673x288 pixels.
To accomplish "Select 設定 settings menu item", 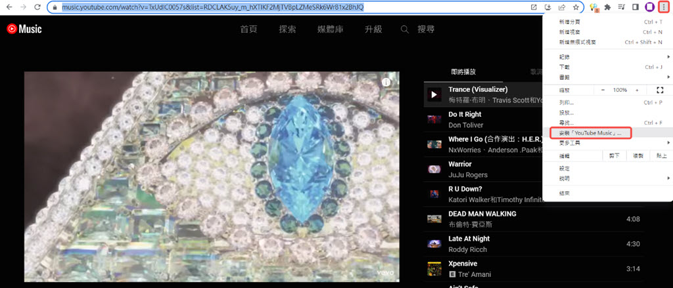I will 607,169.
